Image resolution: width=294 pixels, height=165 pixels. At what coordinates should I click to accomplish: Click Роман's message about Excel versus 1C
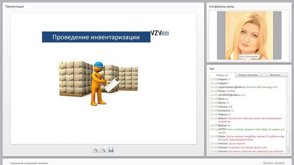tap(247, 138)
